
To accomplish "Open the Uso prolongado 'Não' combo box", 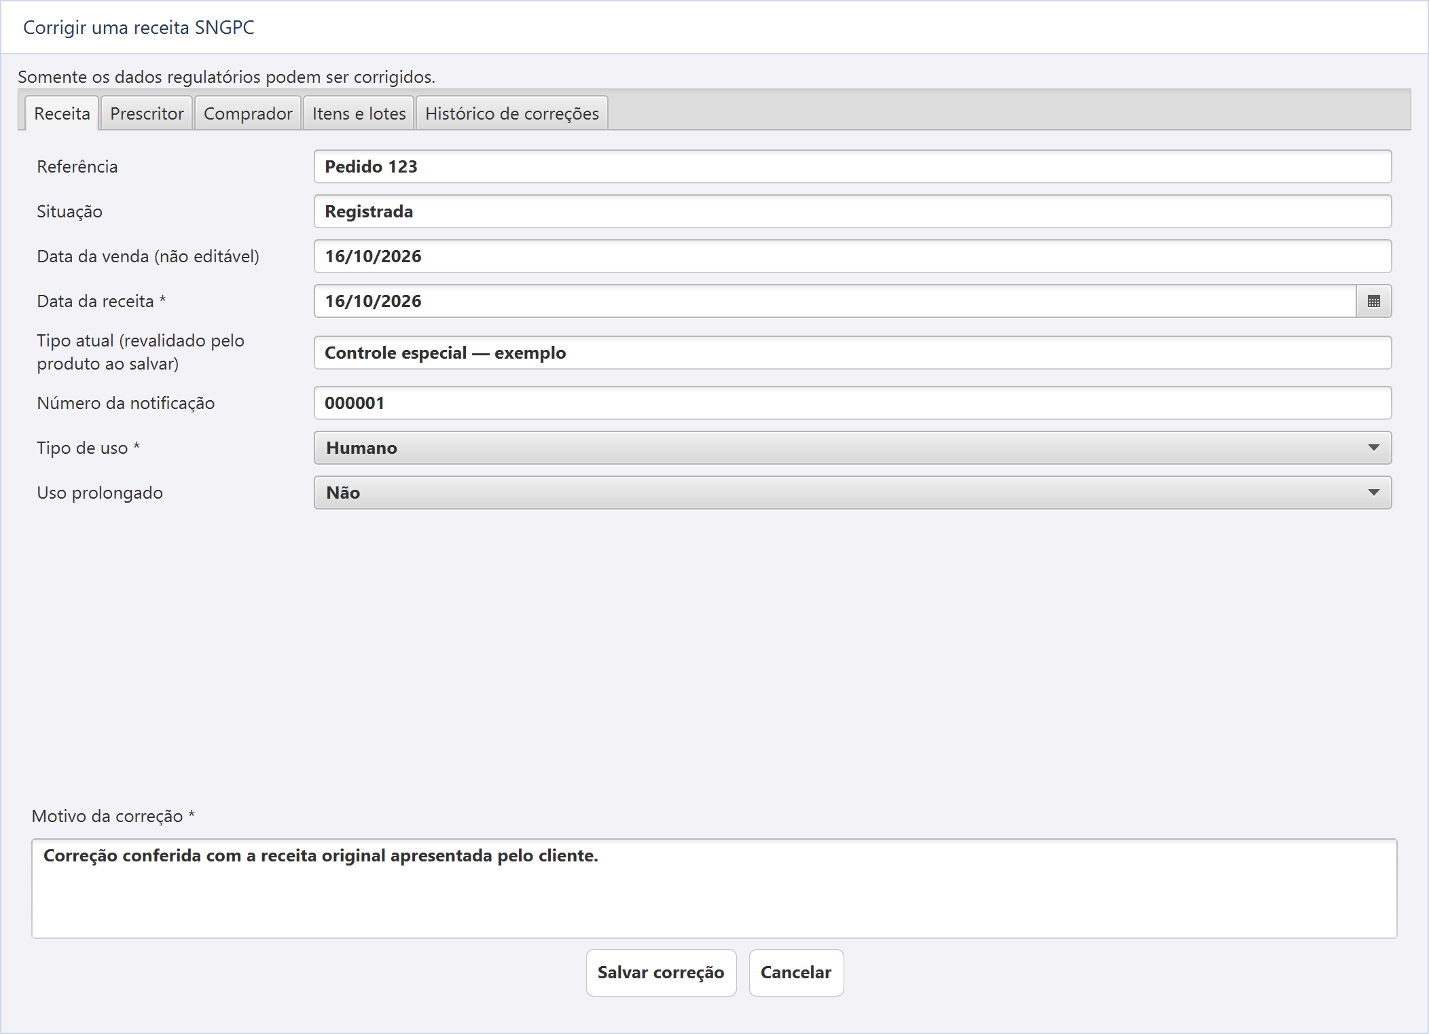I will 852,493.
